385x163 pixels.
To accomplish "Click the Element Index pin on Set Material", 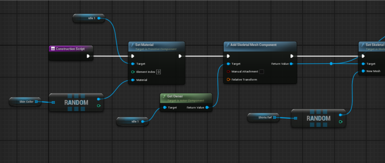I will [133, 72].
